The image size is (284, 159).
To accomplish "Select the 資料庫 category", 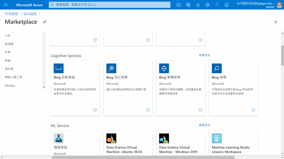I will coord(9,69).
